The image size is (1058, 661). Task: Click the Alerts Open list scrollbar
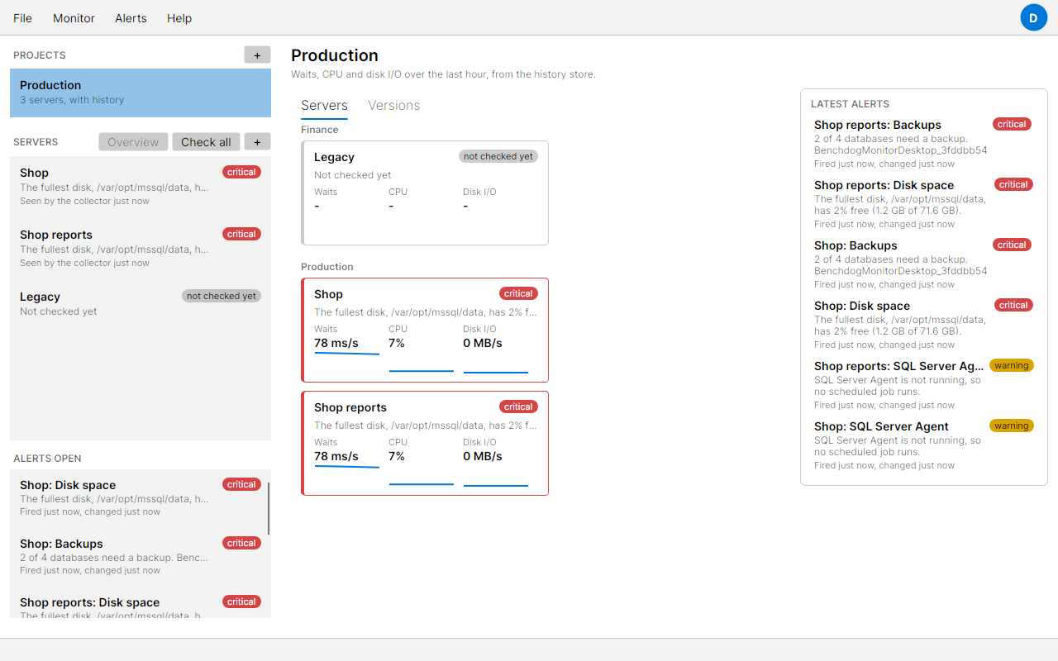pos(269,508)
